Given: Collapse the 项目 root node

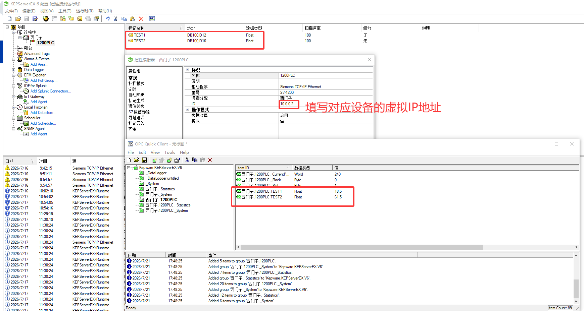Looking at the screenshot, I should point(7,27).
